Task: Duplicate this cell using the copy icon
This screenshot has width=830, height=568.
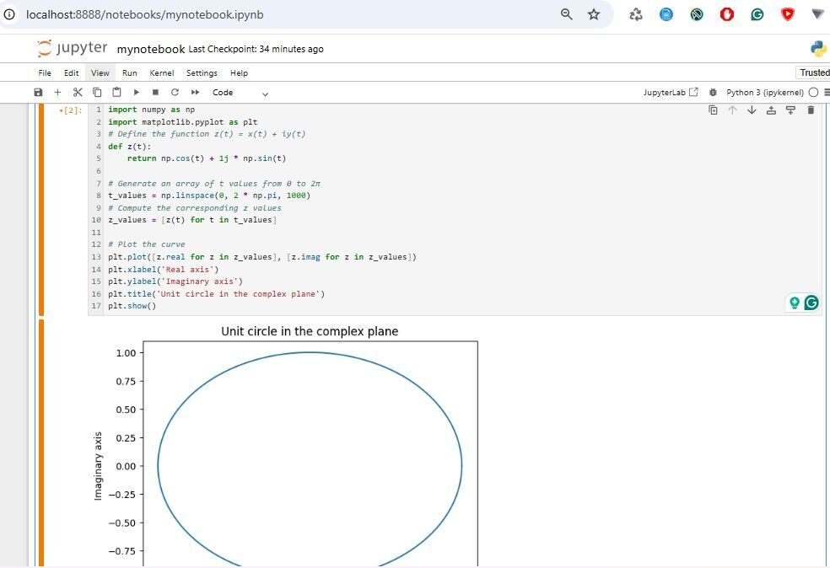Action: [x=713, y=110]
